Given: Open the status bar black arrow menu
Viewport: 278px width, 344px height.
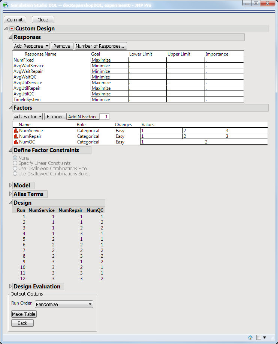Looking at the screenshot, I should (x=265, y=337).
